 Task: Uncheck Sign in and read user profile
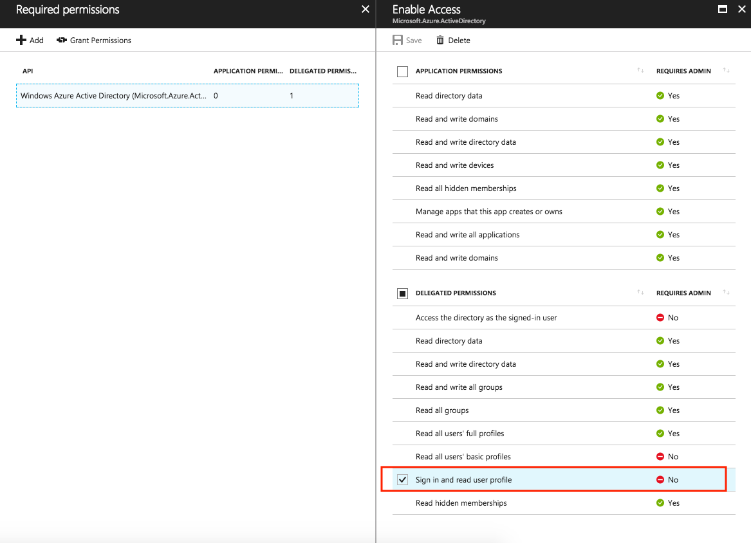(x=403, y=480)
